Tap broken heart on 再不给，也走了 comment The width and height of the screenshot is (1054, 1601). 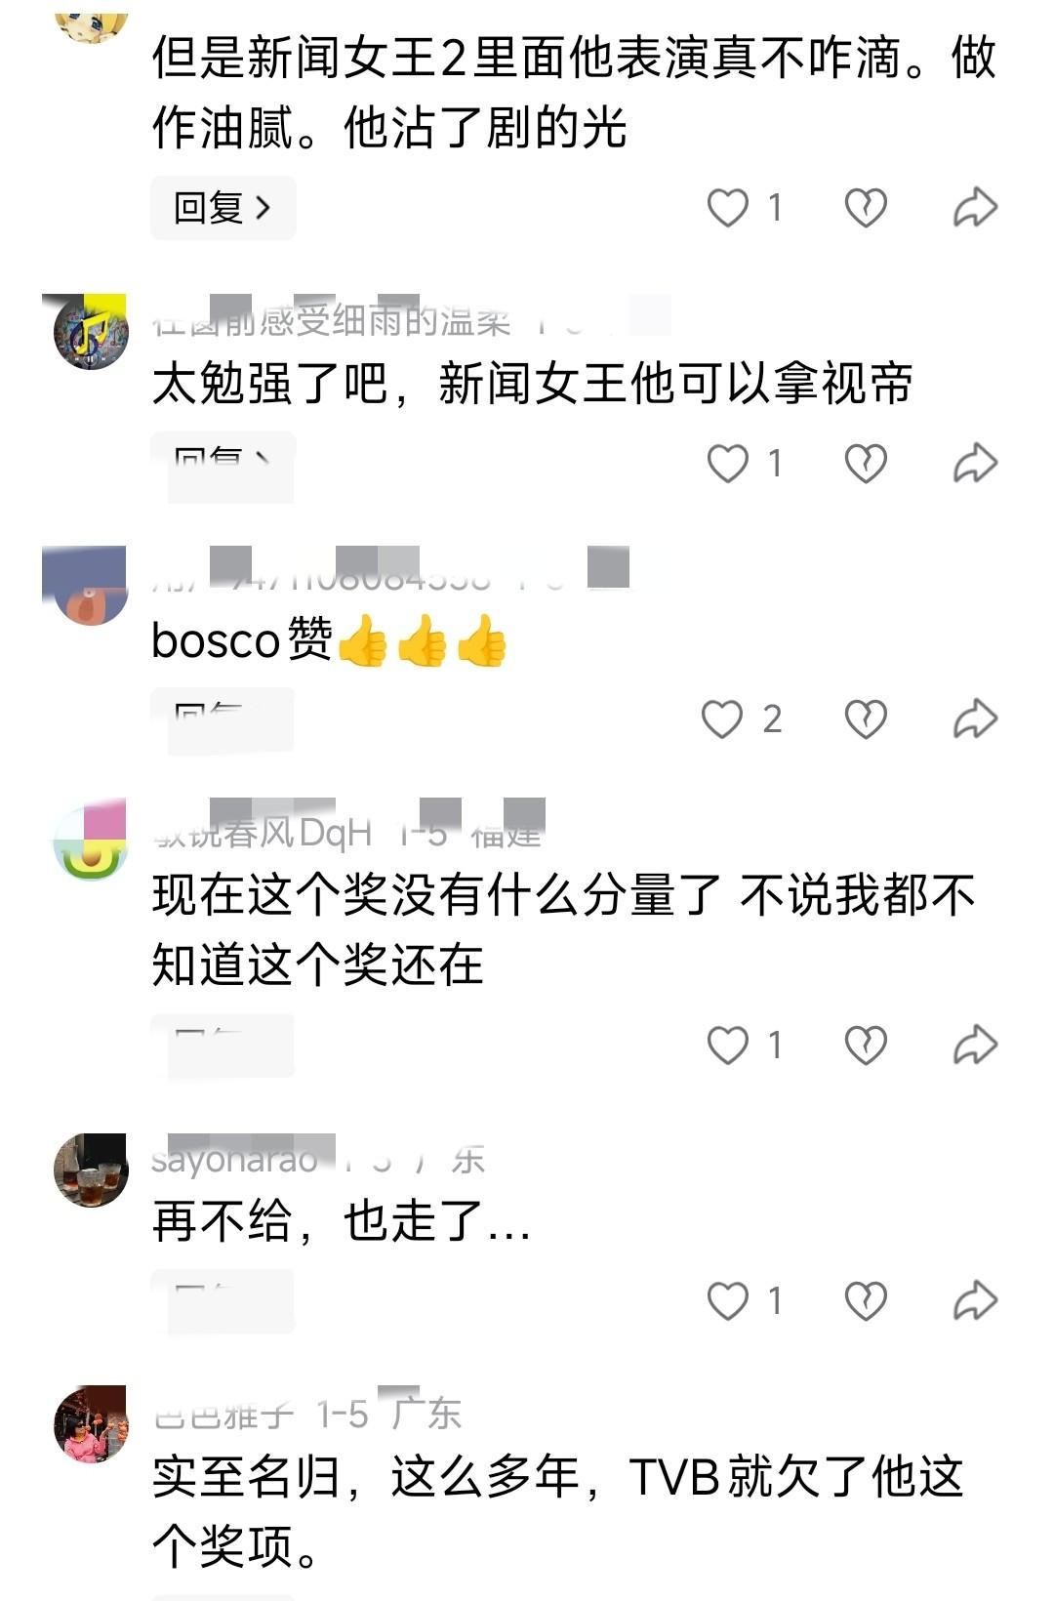[x=866, y=1301]
